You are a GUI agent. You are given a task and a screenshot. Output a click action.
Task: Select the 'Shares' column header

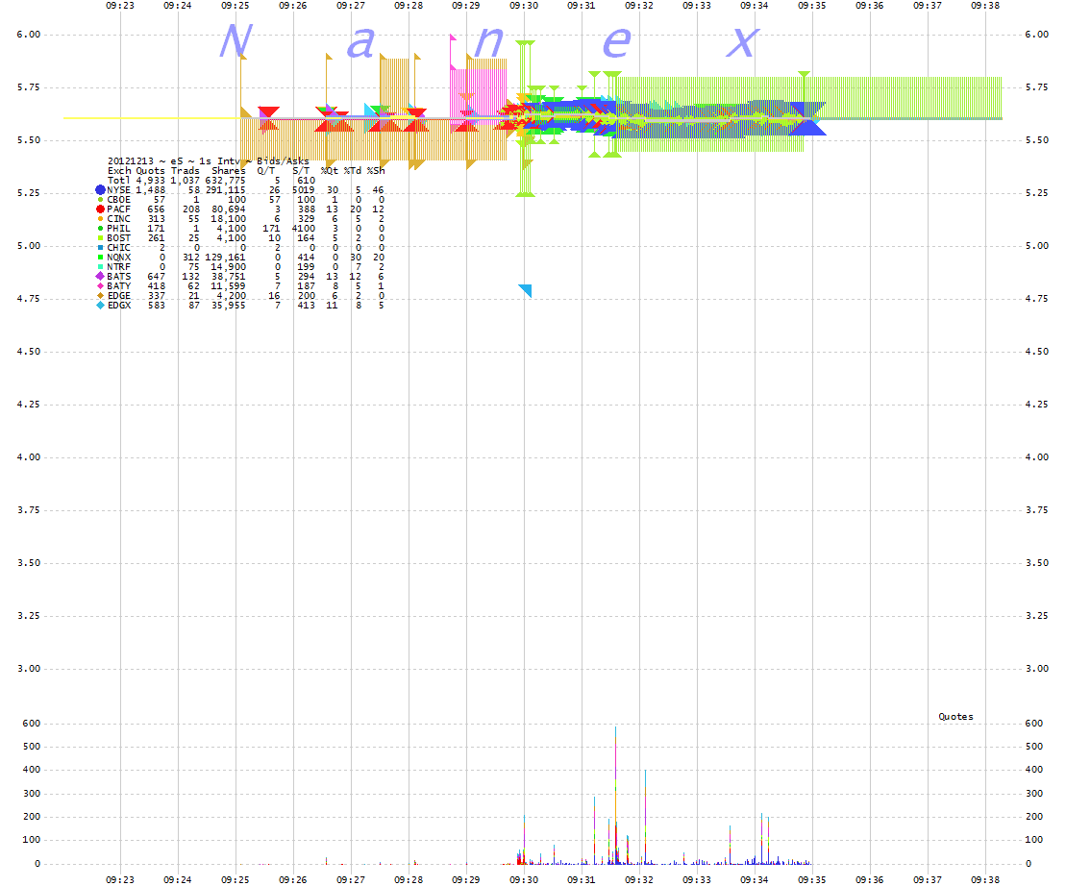229,171
